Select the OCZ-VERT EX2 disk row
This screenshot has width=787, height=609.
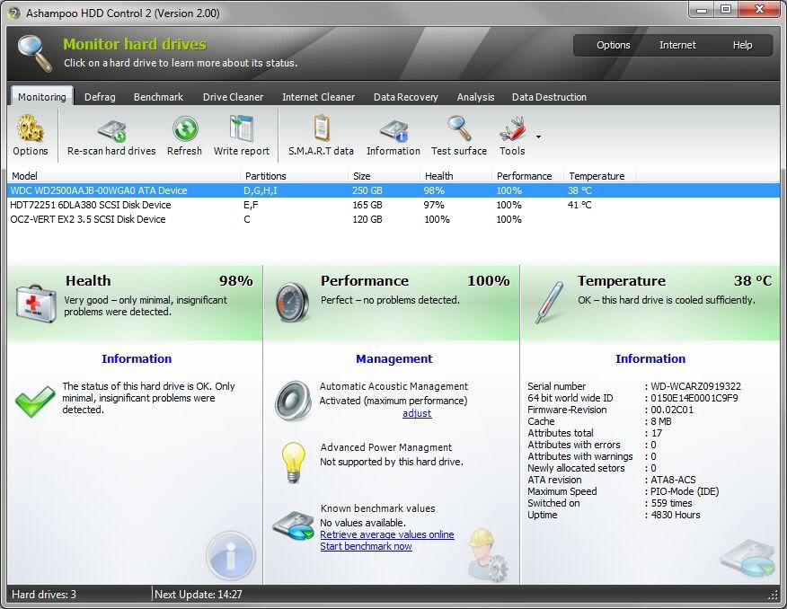[x=88, y=219]
